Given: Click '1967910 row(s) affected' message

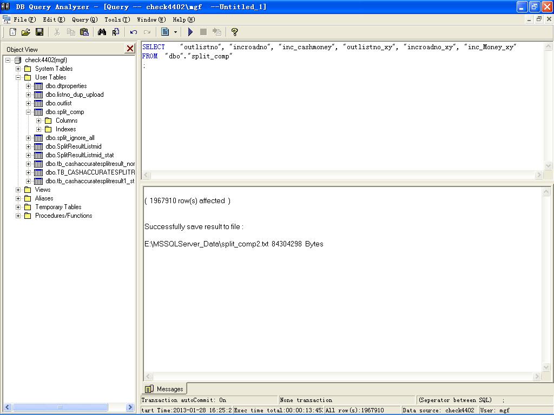Looking at the screenshot, I should click(x=187, y=201).
